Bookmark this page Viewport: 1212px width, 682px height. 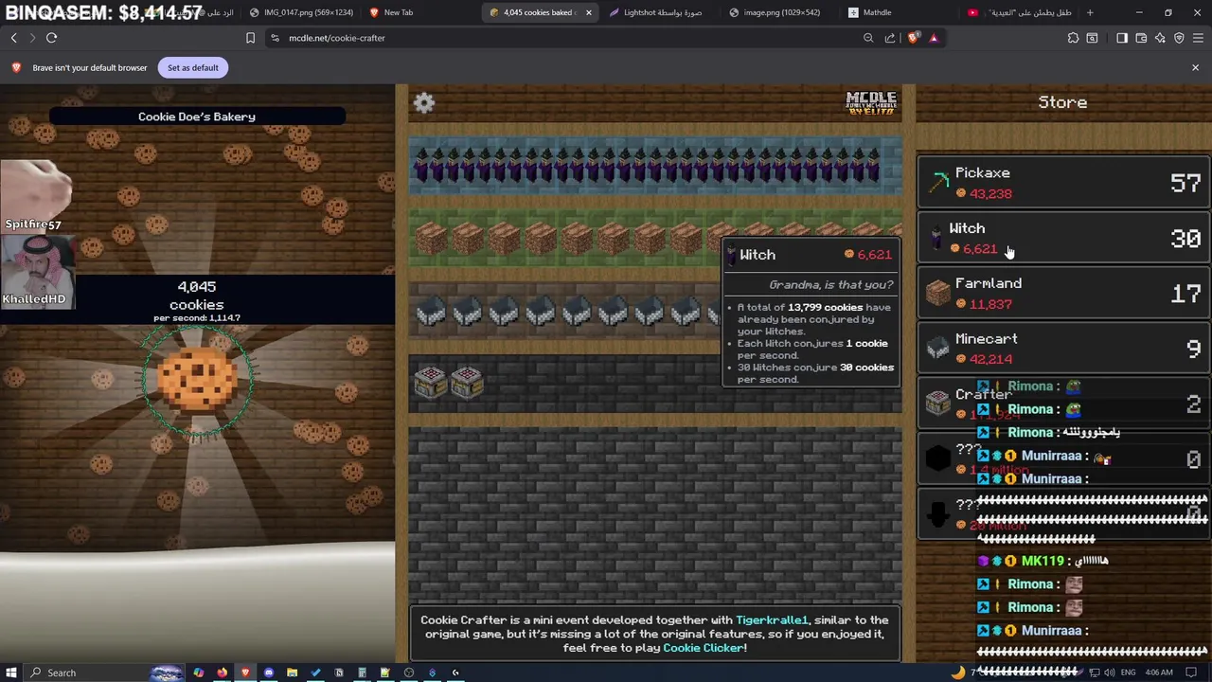click(250, 38)
